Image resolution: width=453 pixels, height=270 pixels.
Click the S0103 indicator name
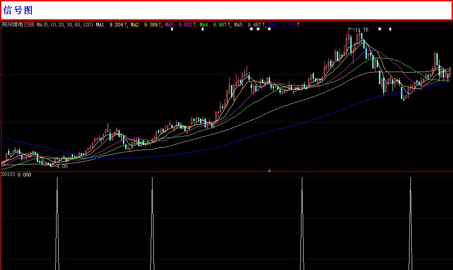[x=9, y=175]
